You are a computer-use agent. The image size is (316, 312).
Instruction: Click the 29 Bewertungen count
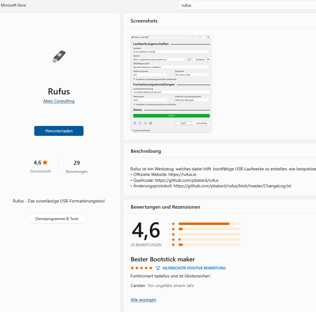point(76,167)
